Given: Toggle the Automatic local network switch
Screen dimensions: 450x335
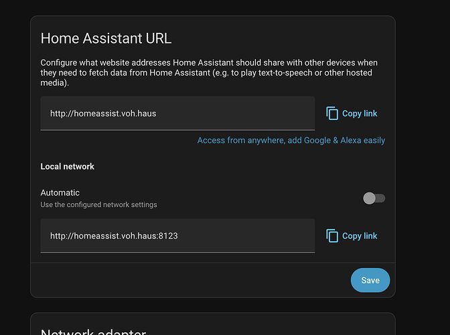Looking at the screenshot, I should click(374, 198).
